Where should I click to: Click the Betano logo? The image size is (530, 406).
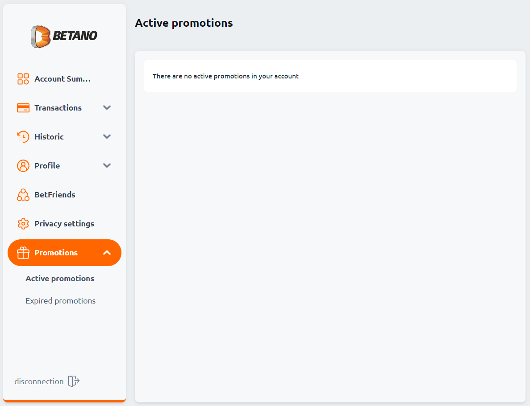tap(64, 37)
